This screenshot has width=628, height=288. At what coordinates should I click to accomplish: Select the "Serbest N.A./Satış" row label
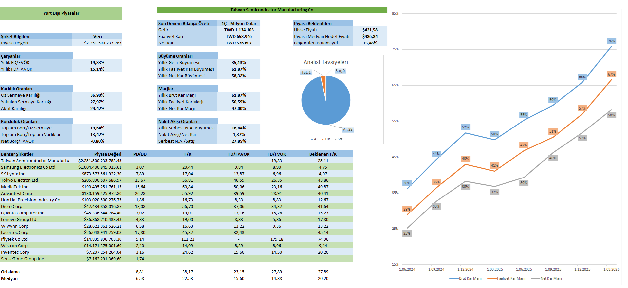(176, 141)
